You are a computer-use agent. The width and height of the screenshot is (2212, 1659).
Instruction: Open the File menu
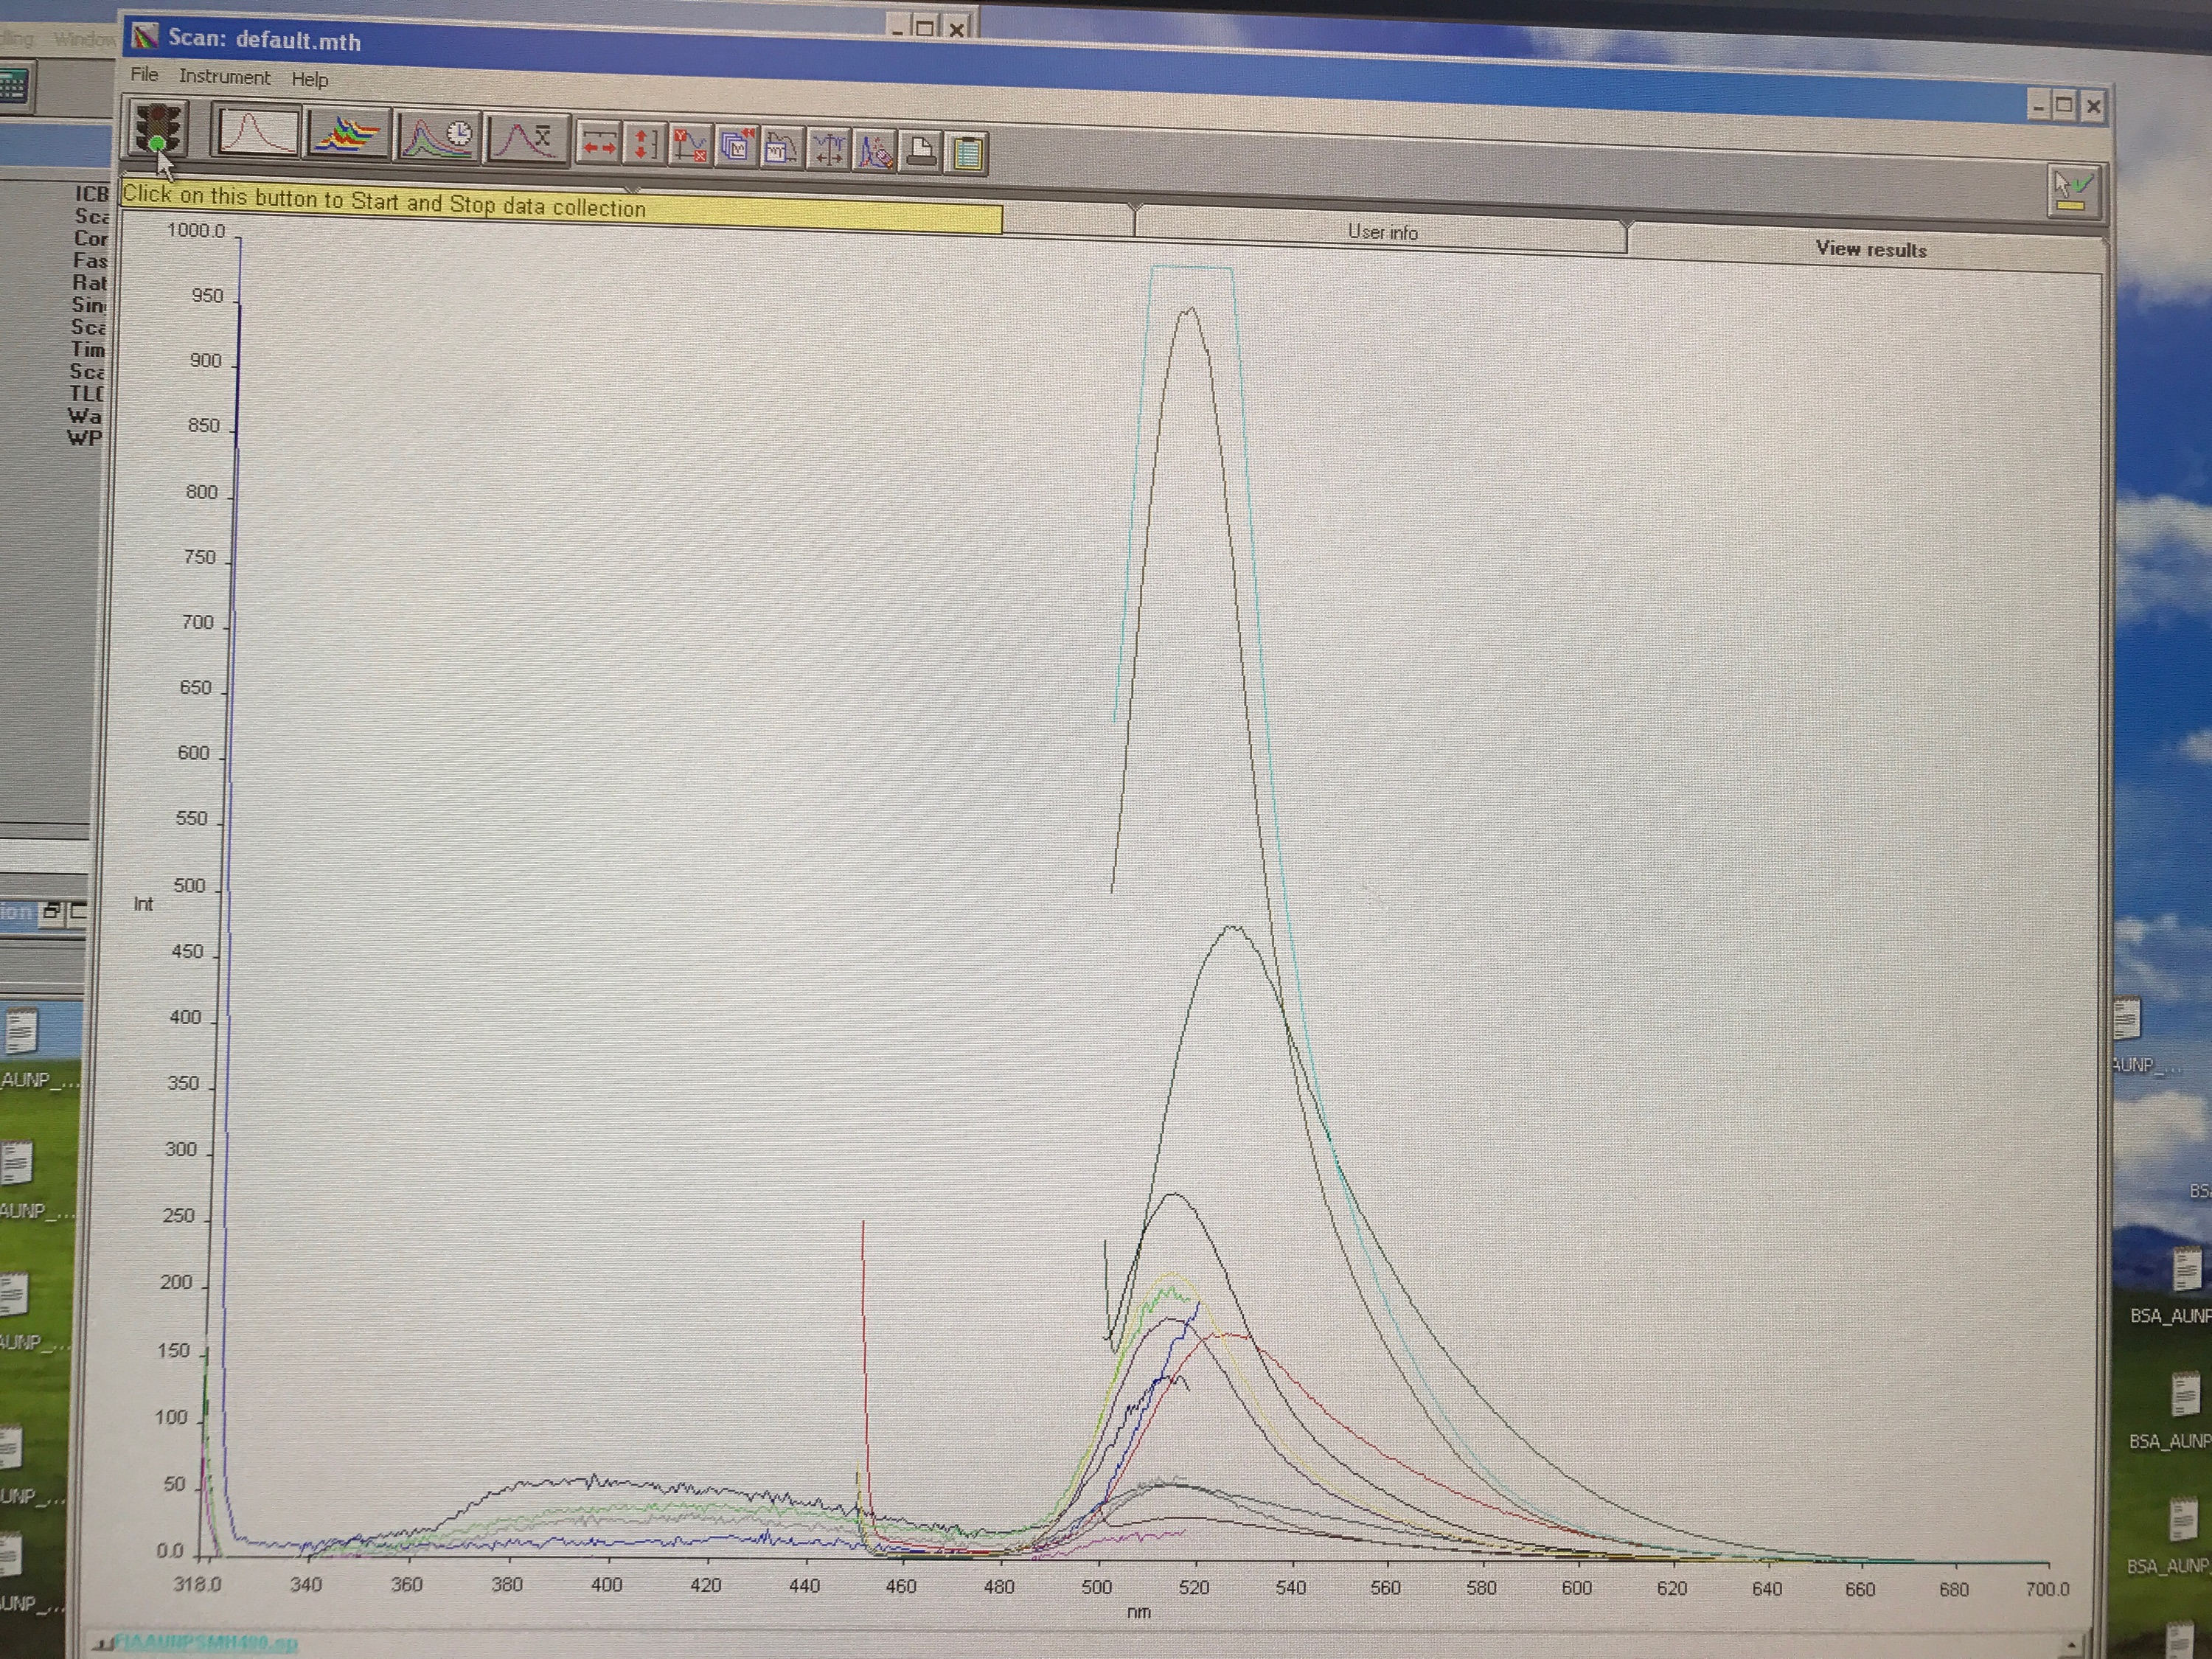tap(144, 75)
